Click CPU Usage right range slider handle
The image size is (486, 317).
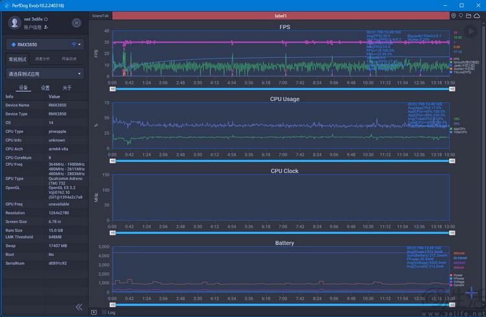[x=452, y=161]
